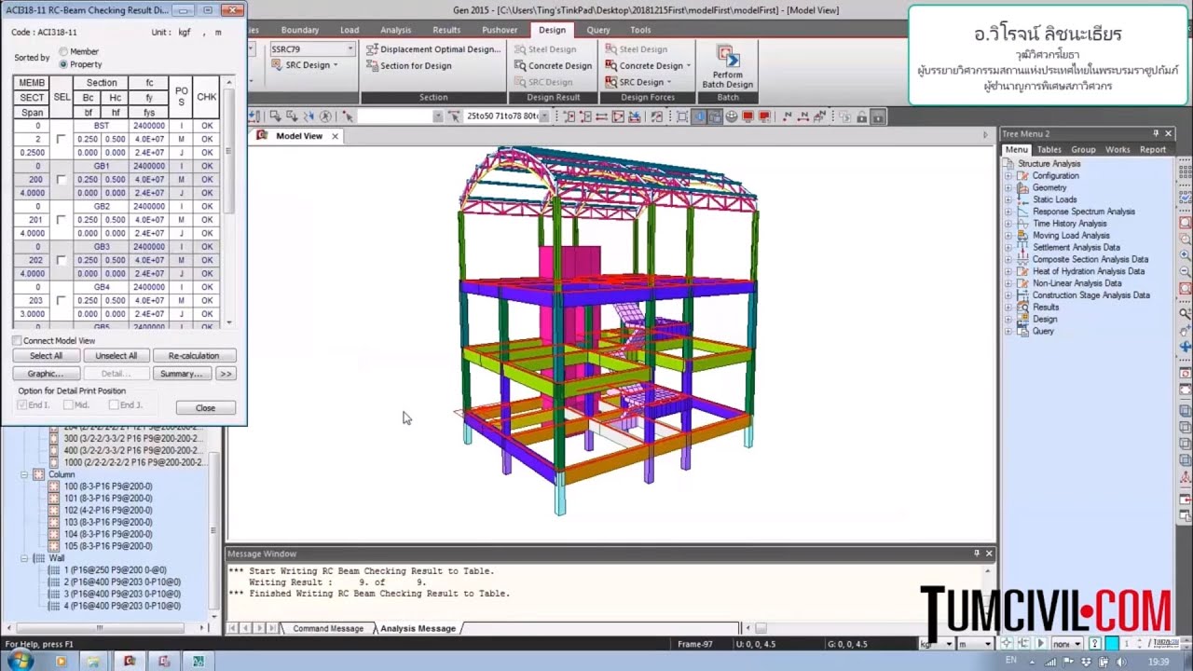The height and width of the screenshot is (671, 1193).
Task: Click the Graphic... button
Action: (x=46, y=374)
